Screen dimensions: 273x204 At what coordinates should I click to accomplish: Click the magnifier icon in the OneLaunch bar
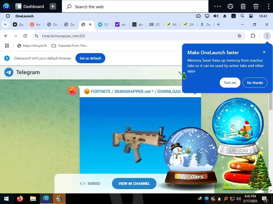click(x=242, y=16)
